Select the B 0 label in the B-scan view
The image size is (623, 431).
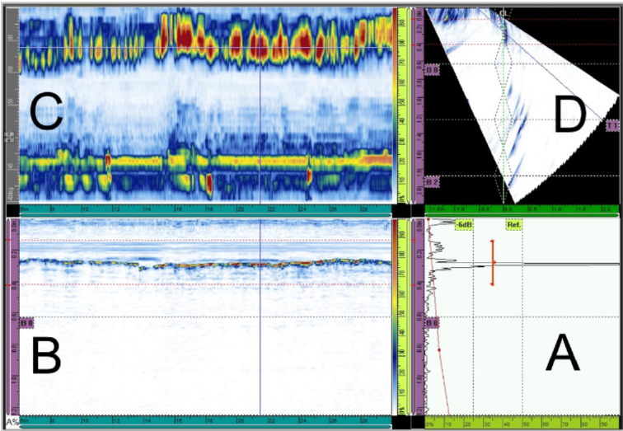27,322
